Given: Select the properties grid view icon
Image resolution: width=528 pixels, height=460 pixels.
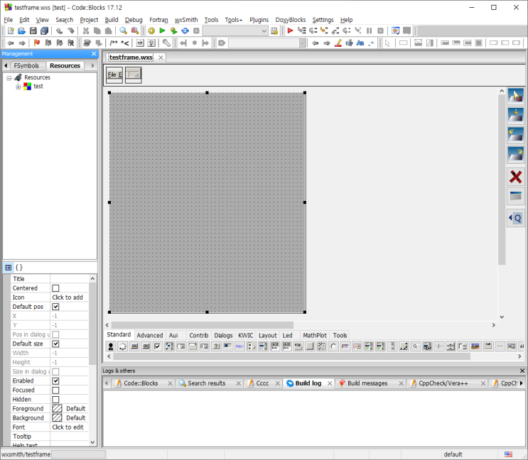Looking at the screenshot, I should pos(8,268).
